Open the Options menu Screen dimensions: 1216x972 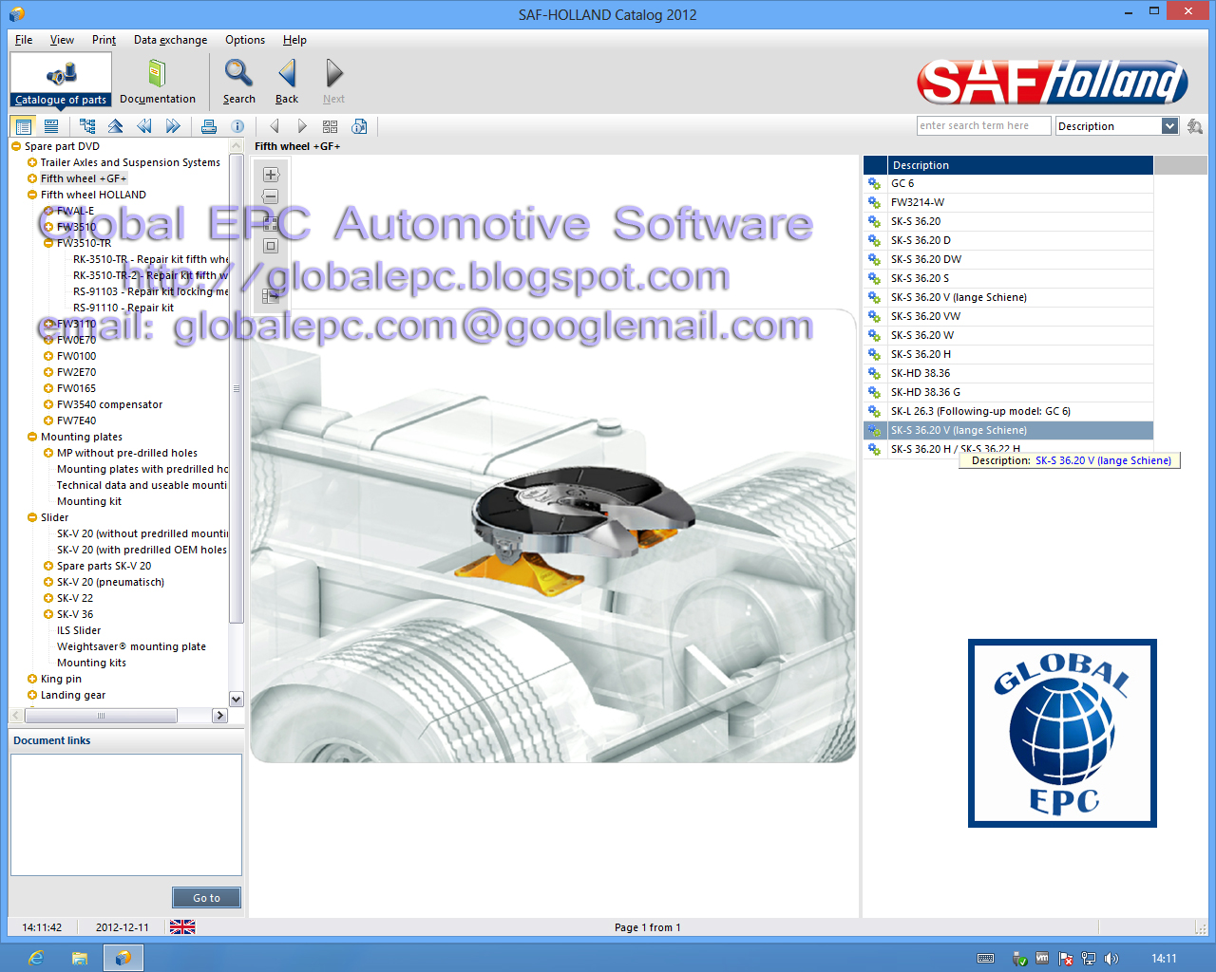pyautogui.click(x=245, y=40)
